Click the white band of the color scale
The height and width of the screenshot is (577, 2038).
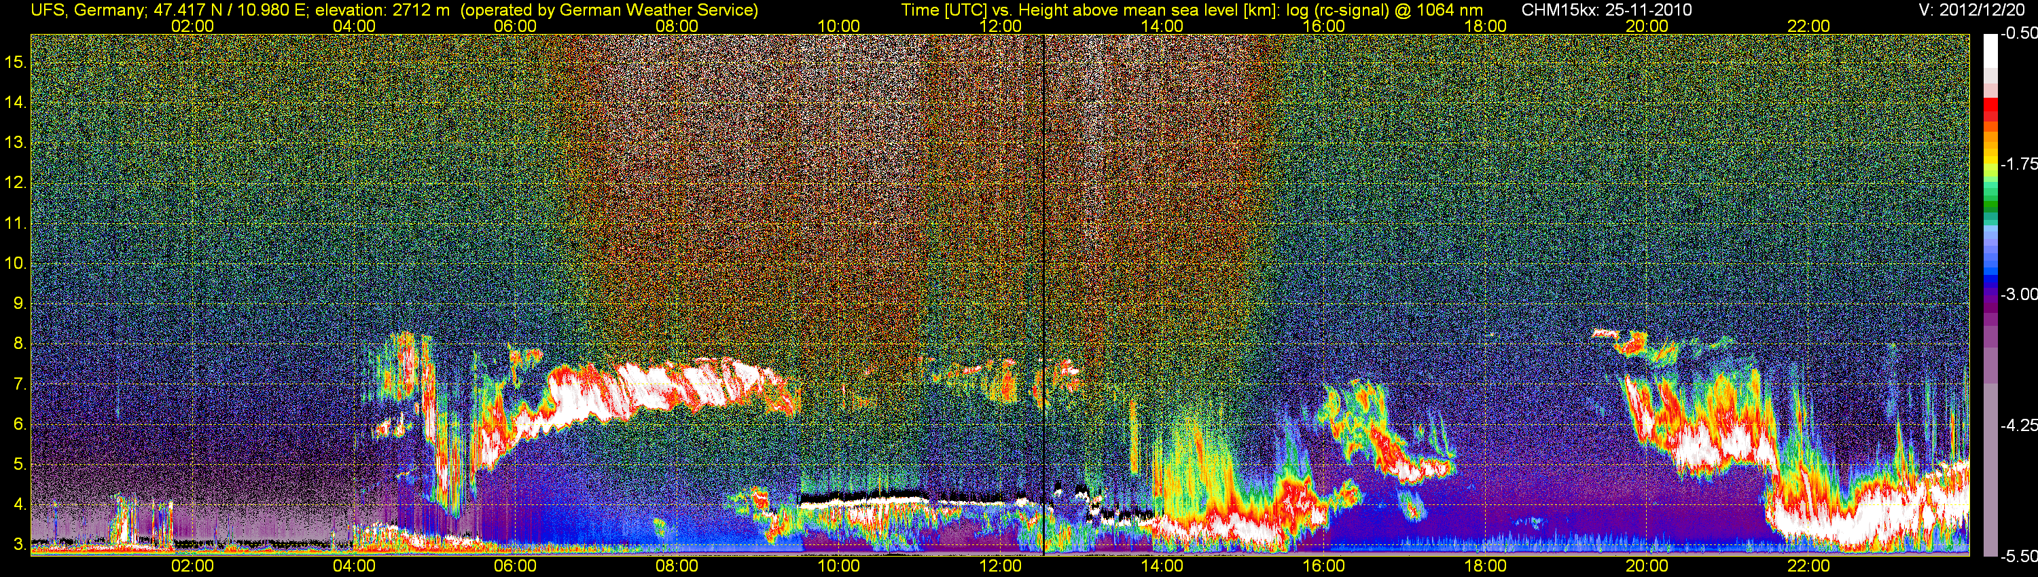click(x=1990, y=52)
